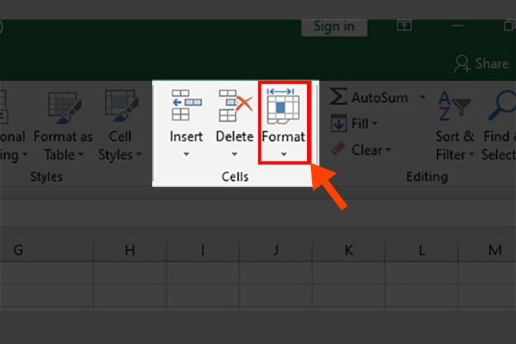Select column K header
The height and width of the screenshot is (344, 516).
coord(349,250)
